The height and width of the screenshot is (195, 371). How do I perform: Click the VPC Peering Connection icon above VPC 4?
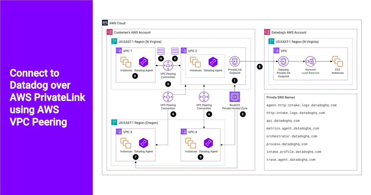[203, 96]
